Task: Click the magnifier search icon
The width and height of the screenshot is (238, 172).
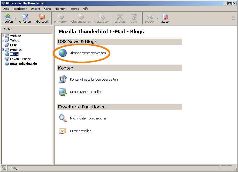Action: click(x=63, y=118)
